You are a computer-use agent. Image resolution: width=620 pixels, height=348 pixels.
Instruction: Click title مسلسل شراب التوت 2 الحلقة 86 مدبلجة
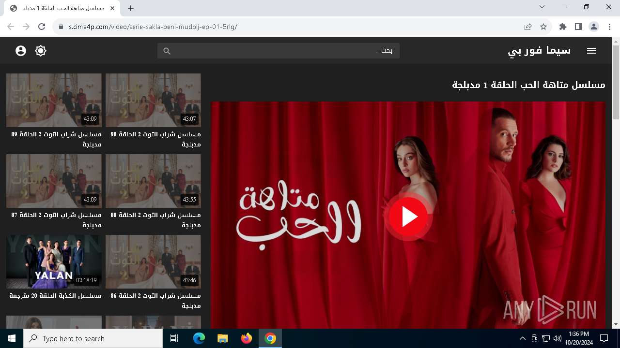155,301
